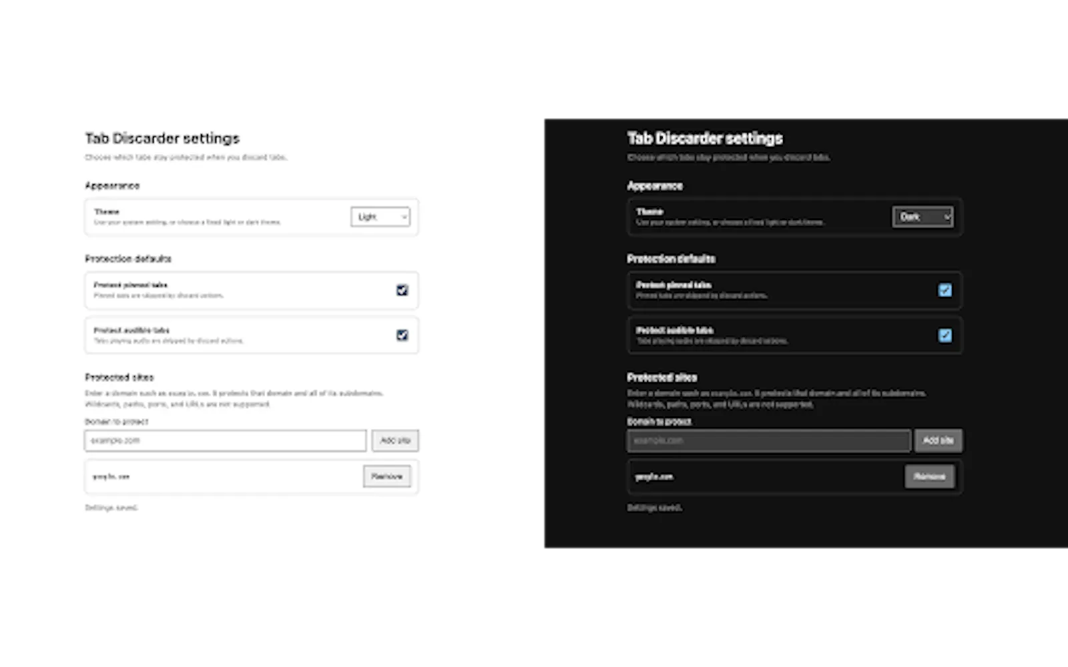Click Add site button in dark panel
The image size is (1068, 667).
[x=939, y=441]
